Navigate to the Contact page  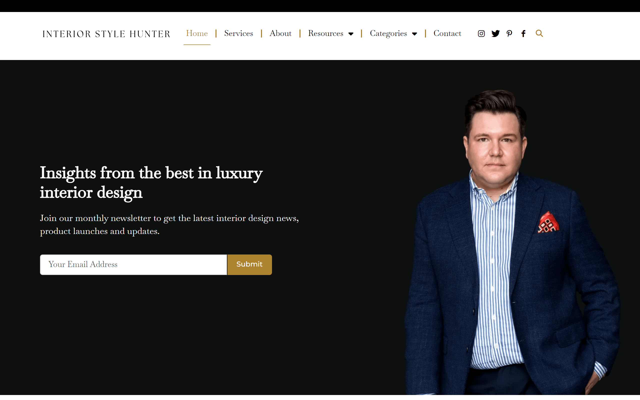[x=447, y=33]
